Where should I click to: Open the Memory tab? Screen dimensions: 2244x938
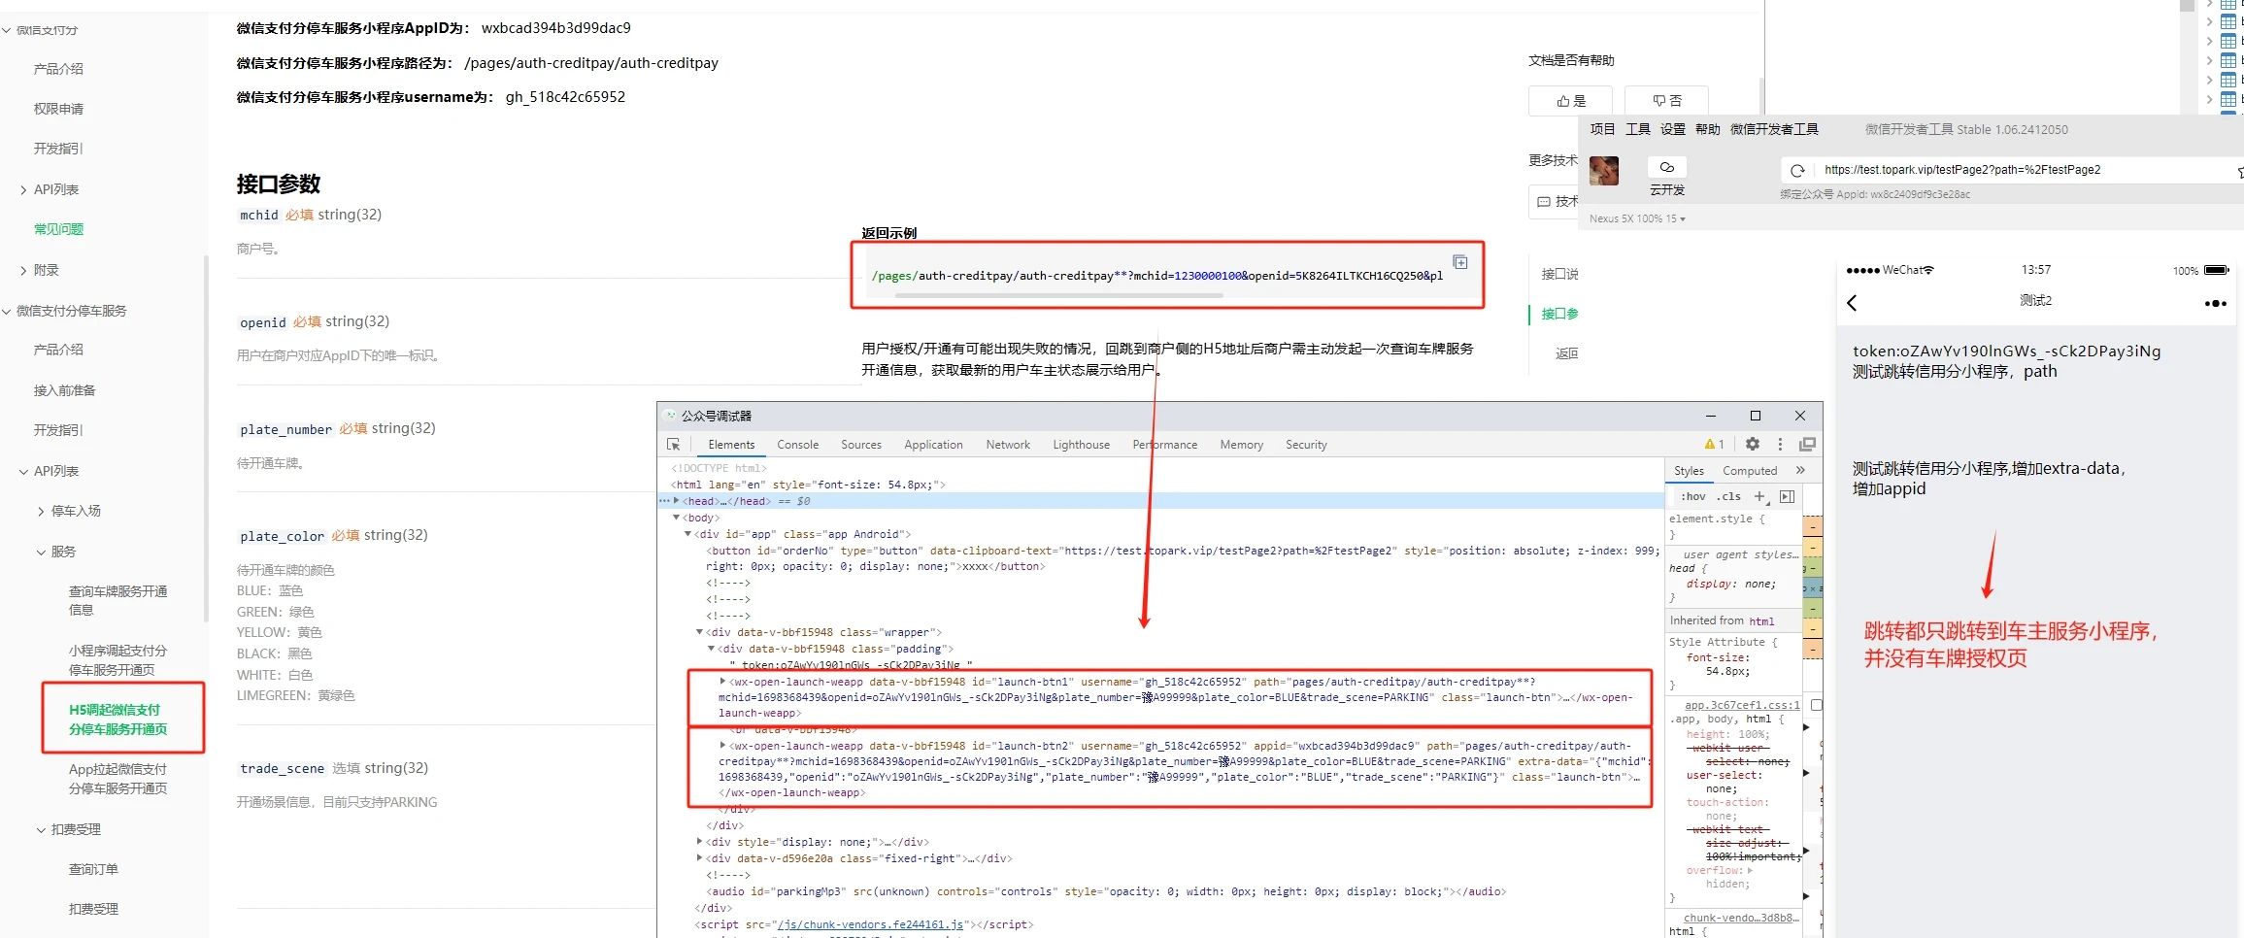pyautogui.click(x=1241, y=445)
